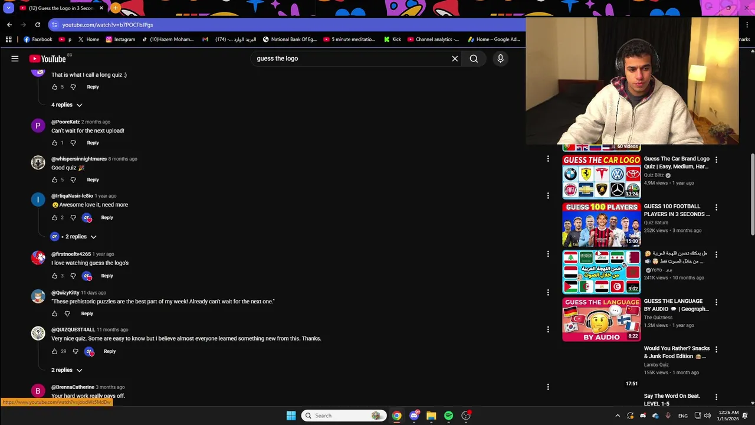Start voice search with the microphone icon
Screen dimensions: 755x425
[x=500, y=58]
